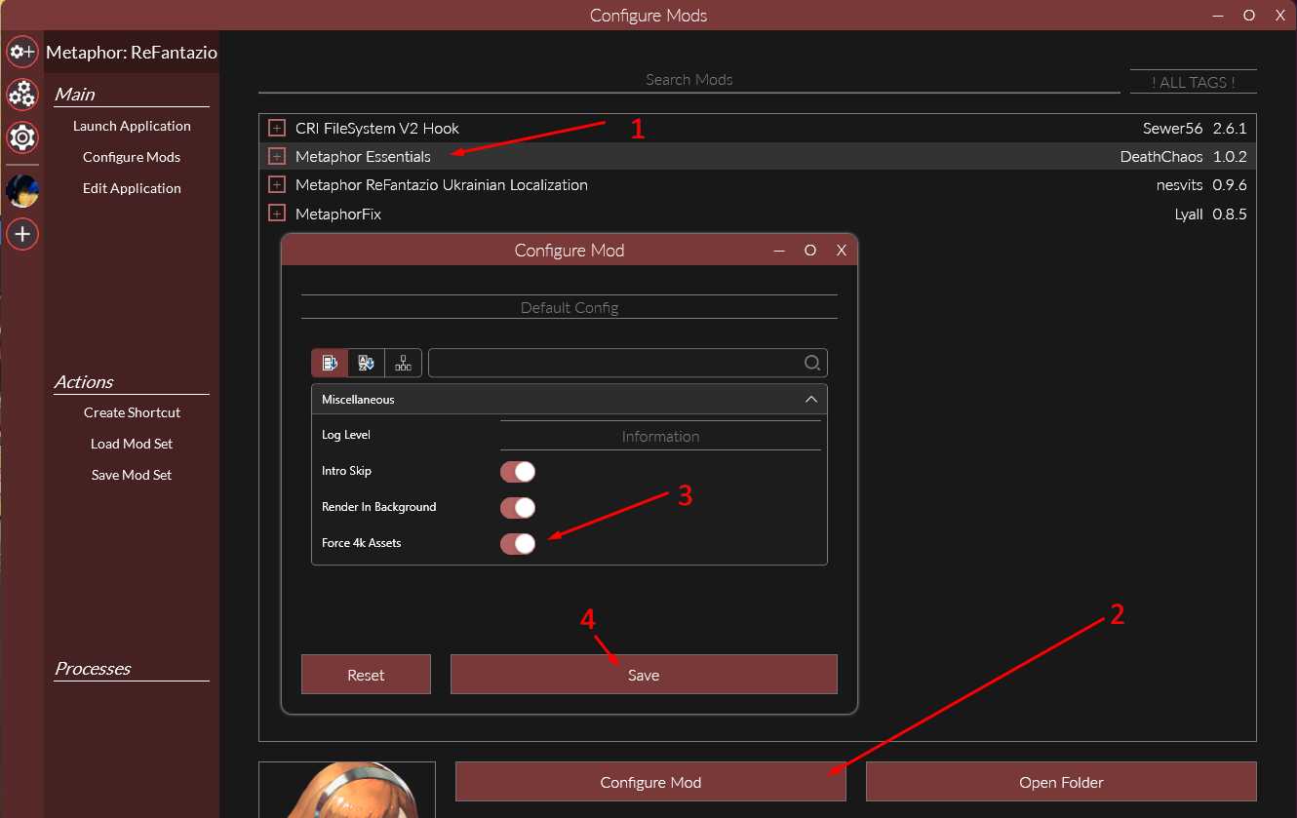Image resolution: width=1297 pixels, height=818 pixels.
Task: Select the Metaphor game avatar in sidebar
Action: tap(22, 191)
